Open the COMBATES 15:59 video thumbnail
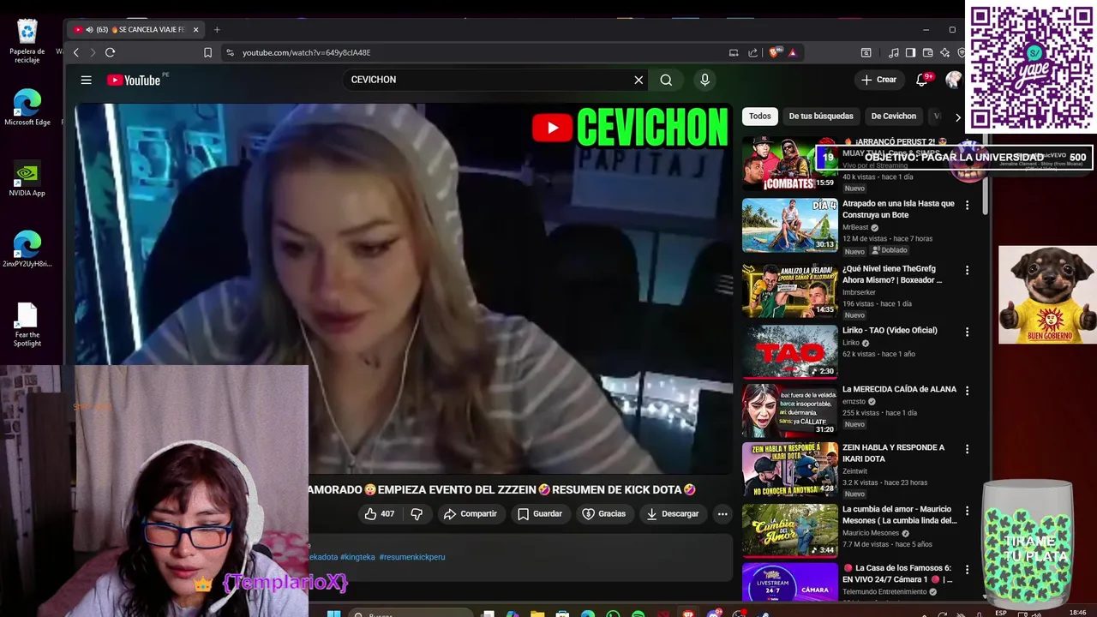1097x617 pixels. tap(789, 164)
